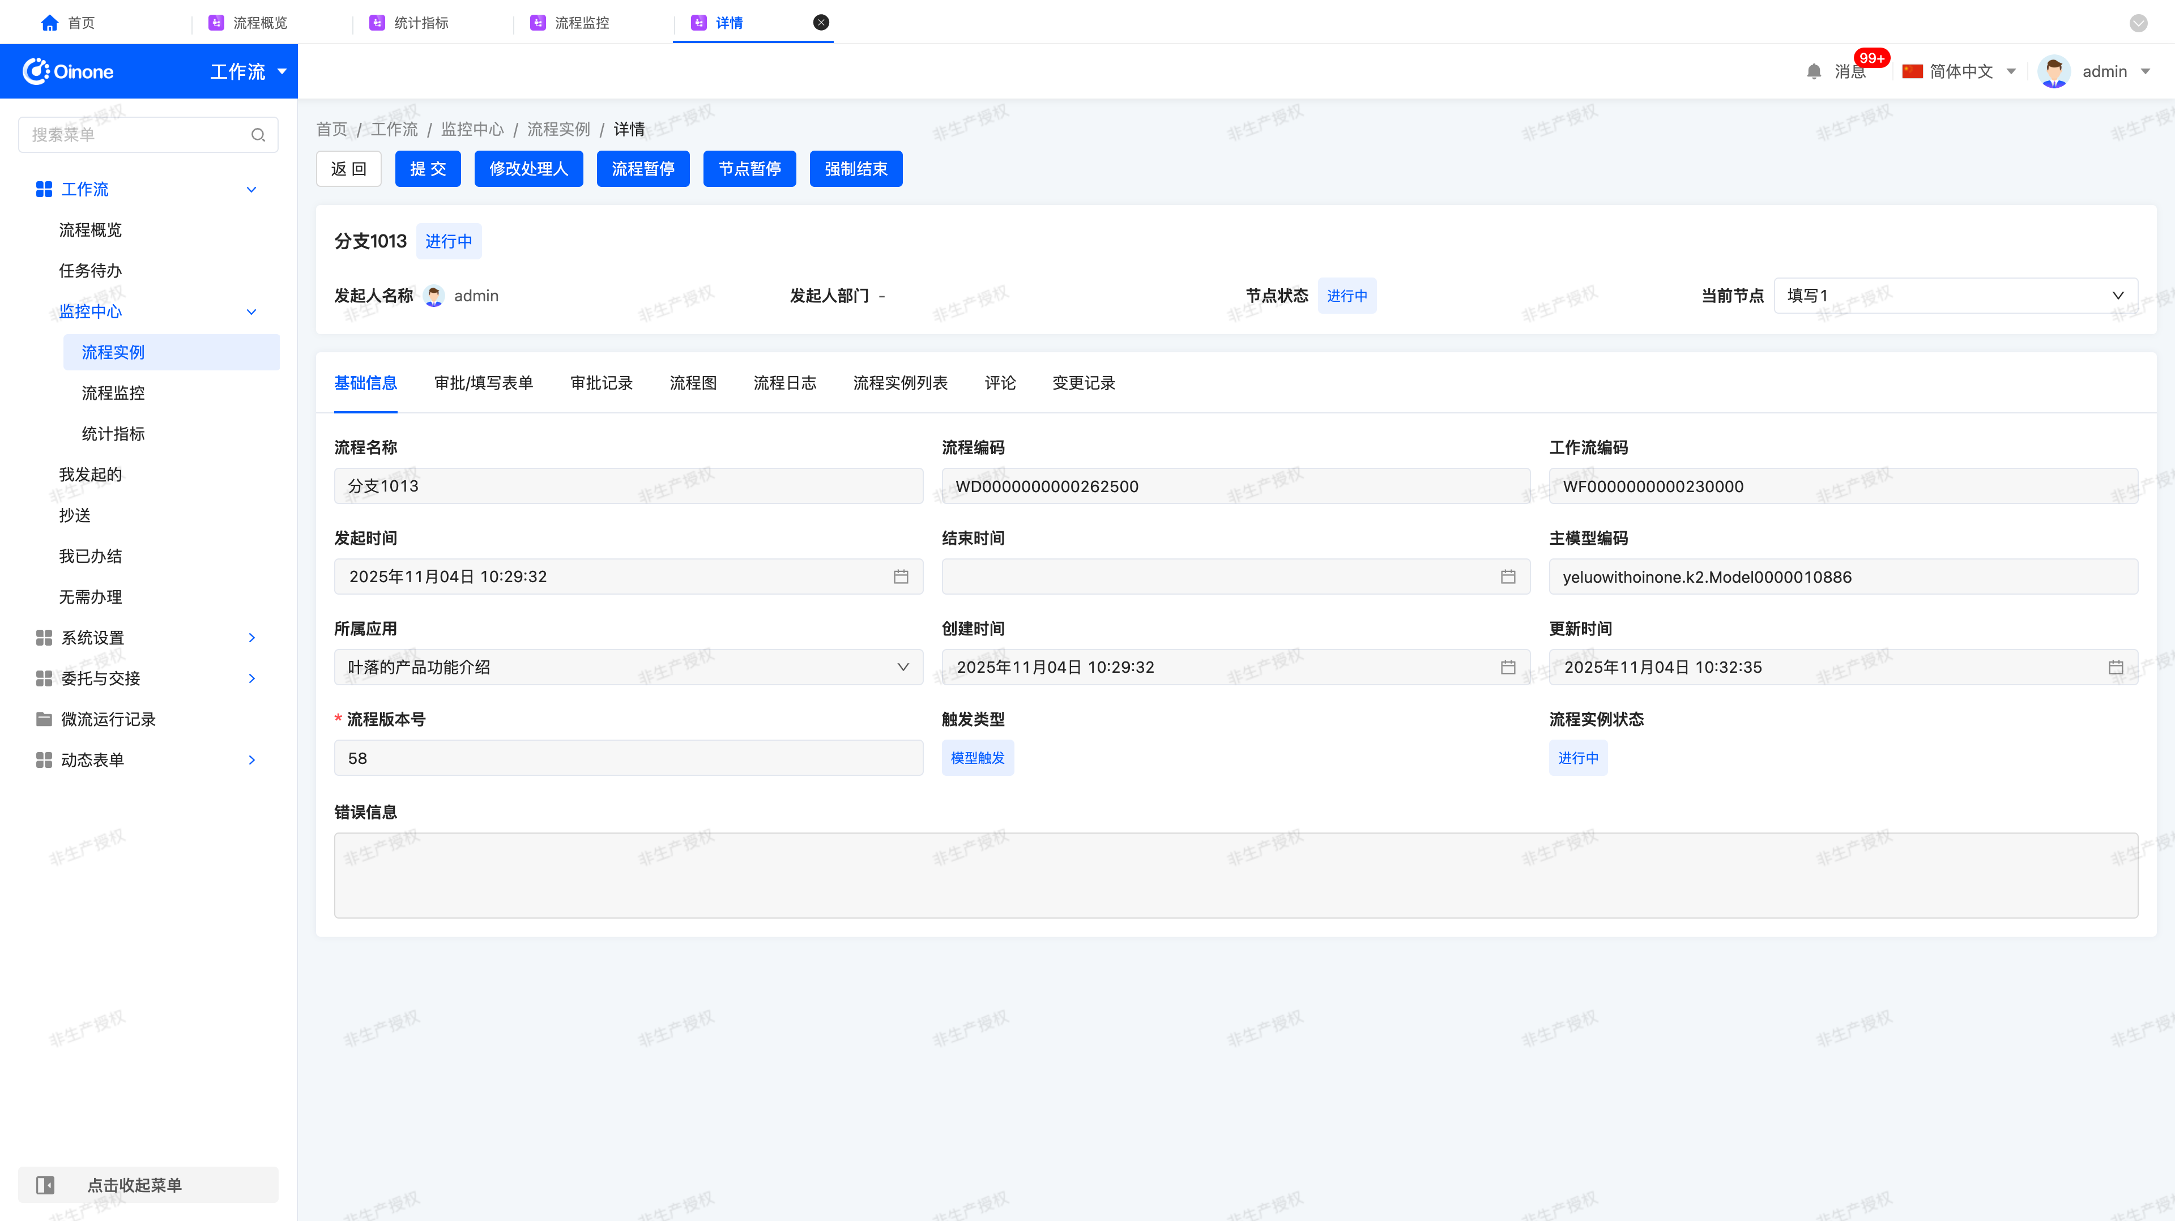2175x1221 pixels.
Task: Open the 微流运行记录 folder item
Action: [108, 719]
